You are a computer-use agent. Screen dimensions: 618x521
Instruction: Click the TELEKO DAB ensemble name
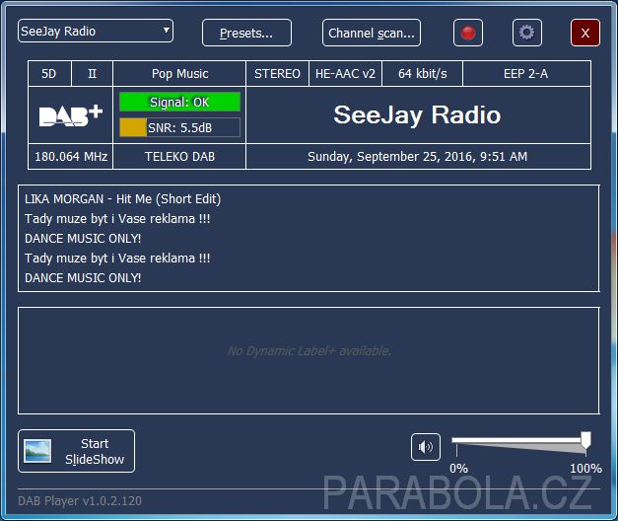pyautogui.click(x=179, y=157)
